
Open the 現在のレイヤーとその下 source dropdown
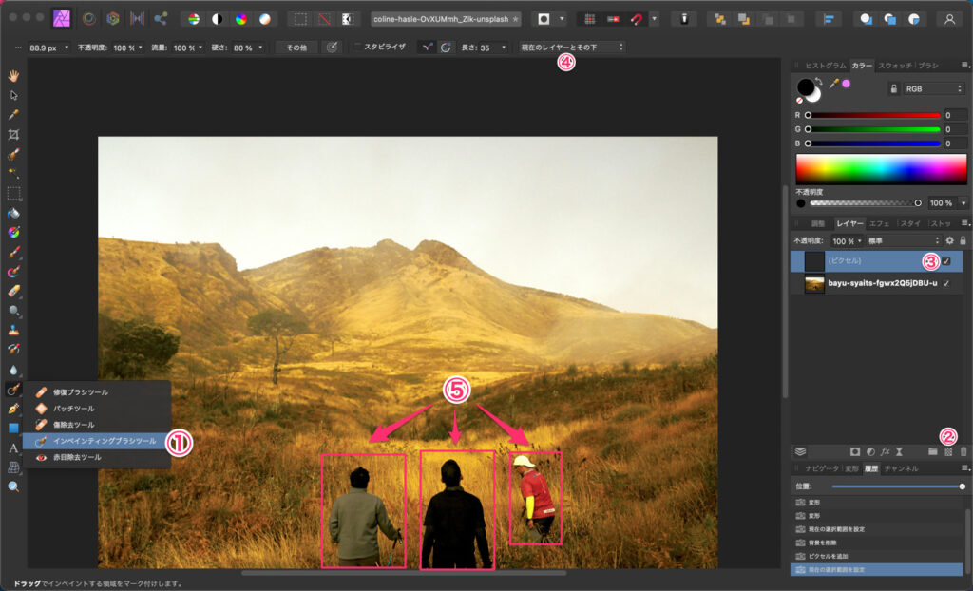coord(572,47)
